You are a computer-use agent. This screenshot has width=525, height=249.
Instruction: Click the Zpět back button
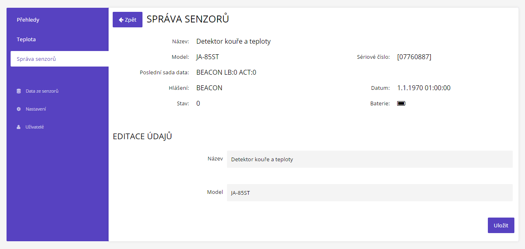click(x=128, y=20)
